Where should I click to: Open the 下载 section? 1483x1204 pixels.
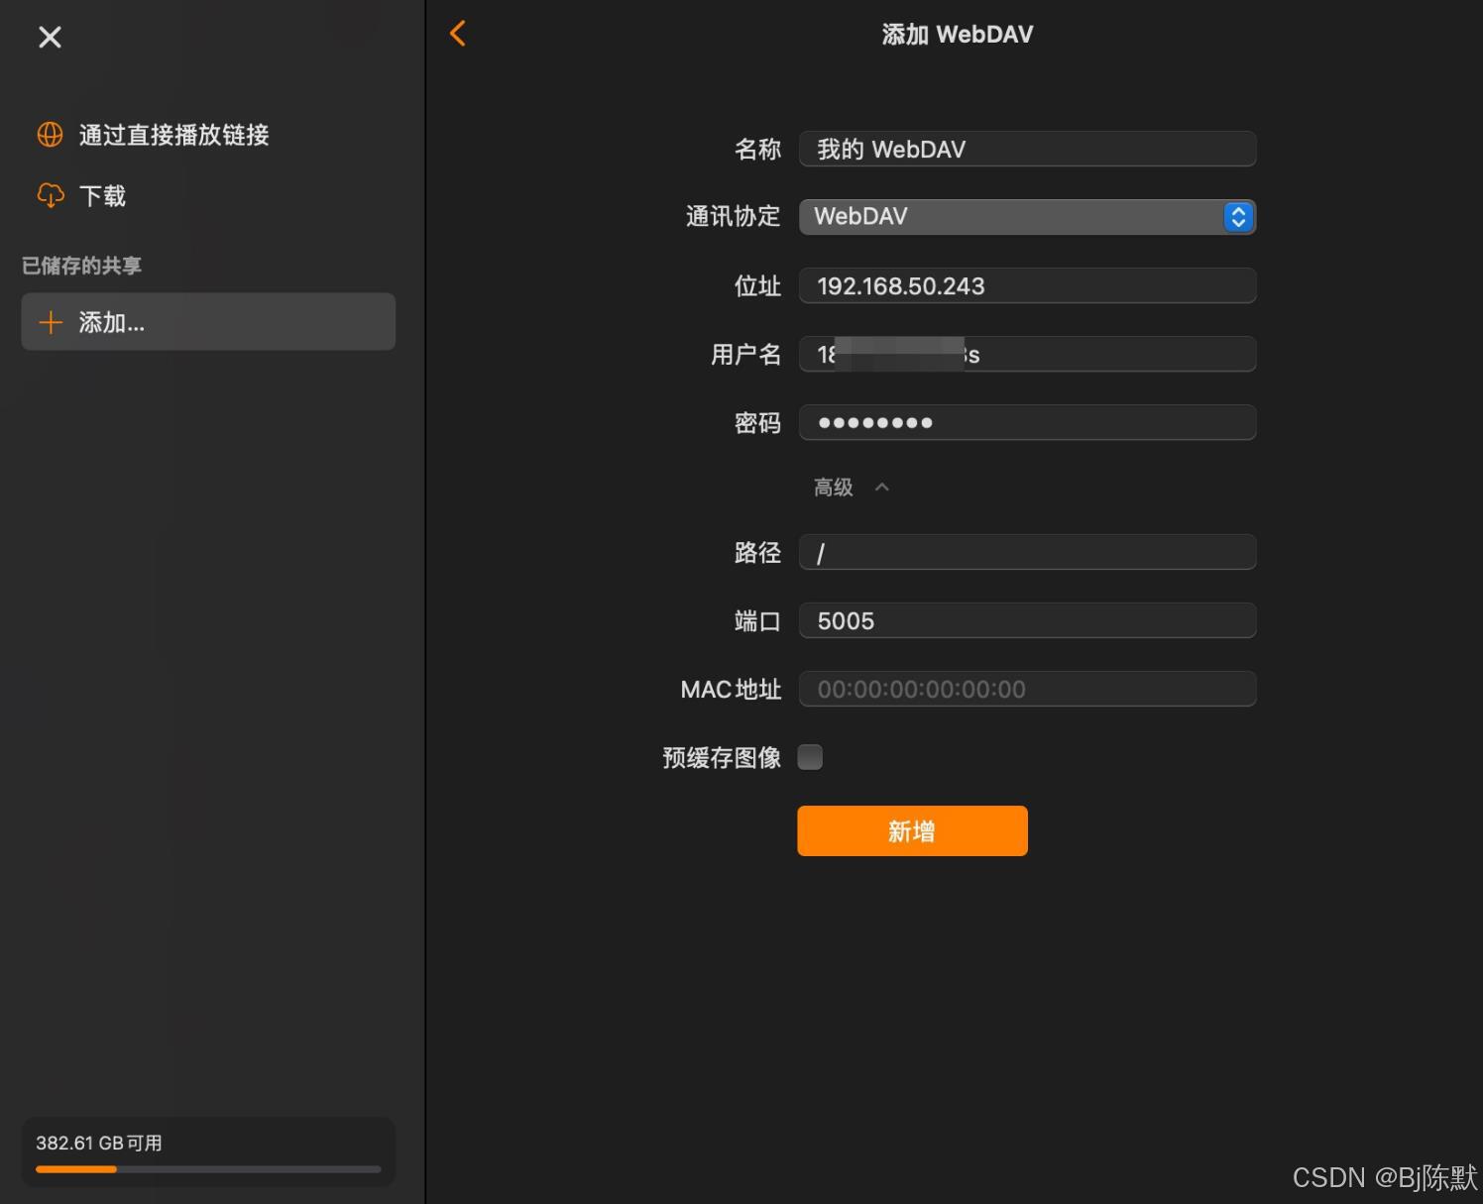point(102,196)
